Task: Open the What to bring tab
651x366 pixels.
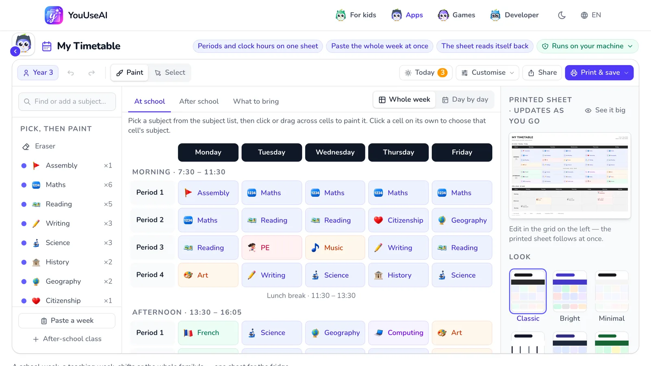Action: click(x=256, y=102)
